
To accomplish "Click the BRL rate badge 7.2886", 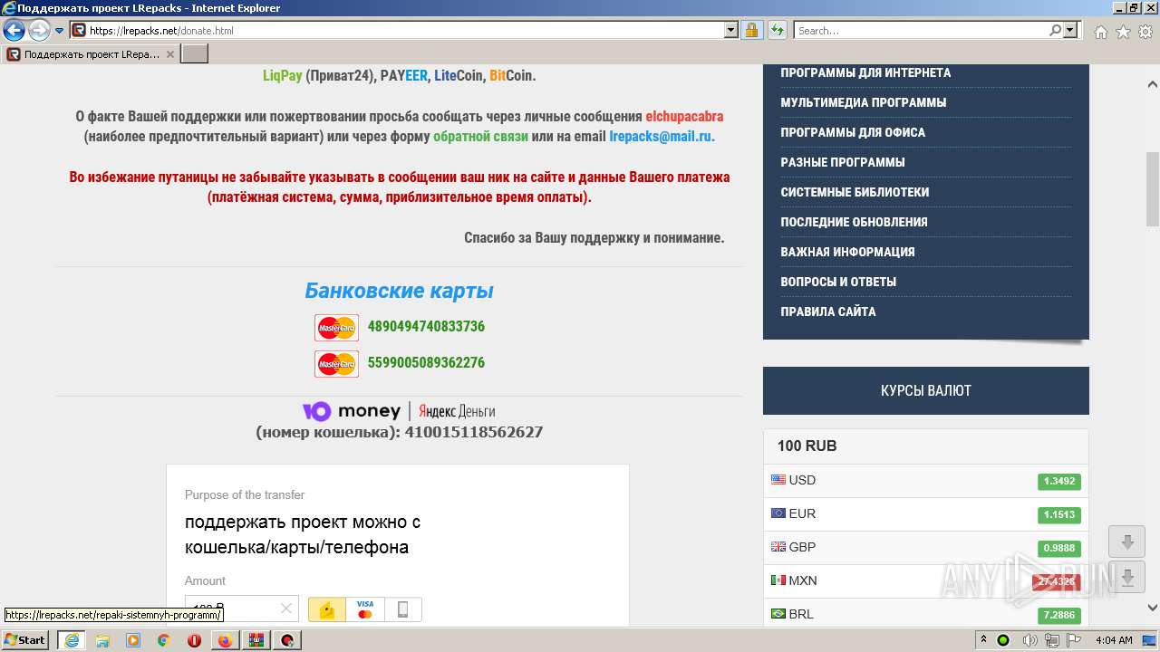I will (1058, 615).
